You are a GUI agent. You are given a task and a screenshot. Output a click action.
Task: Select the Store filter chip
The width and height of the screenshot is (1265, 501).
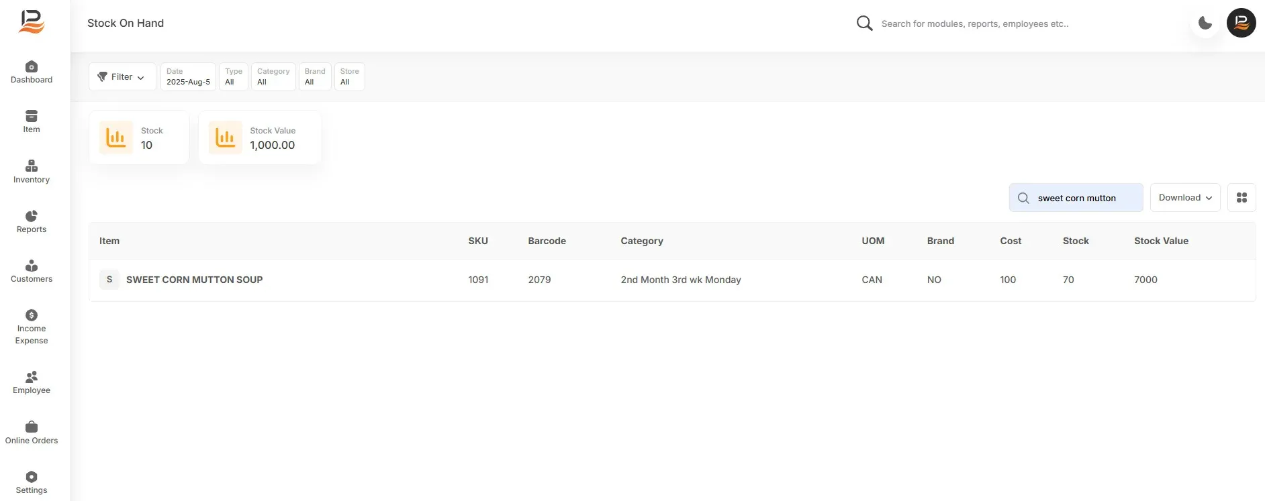(349, 77)
